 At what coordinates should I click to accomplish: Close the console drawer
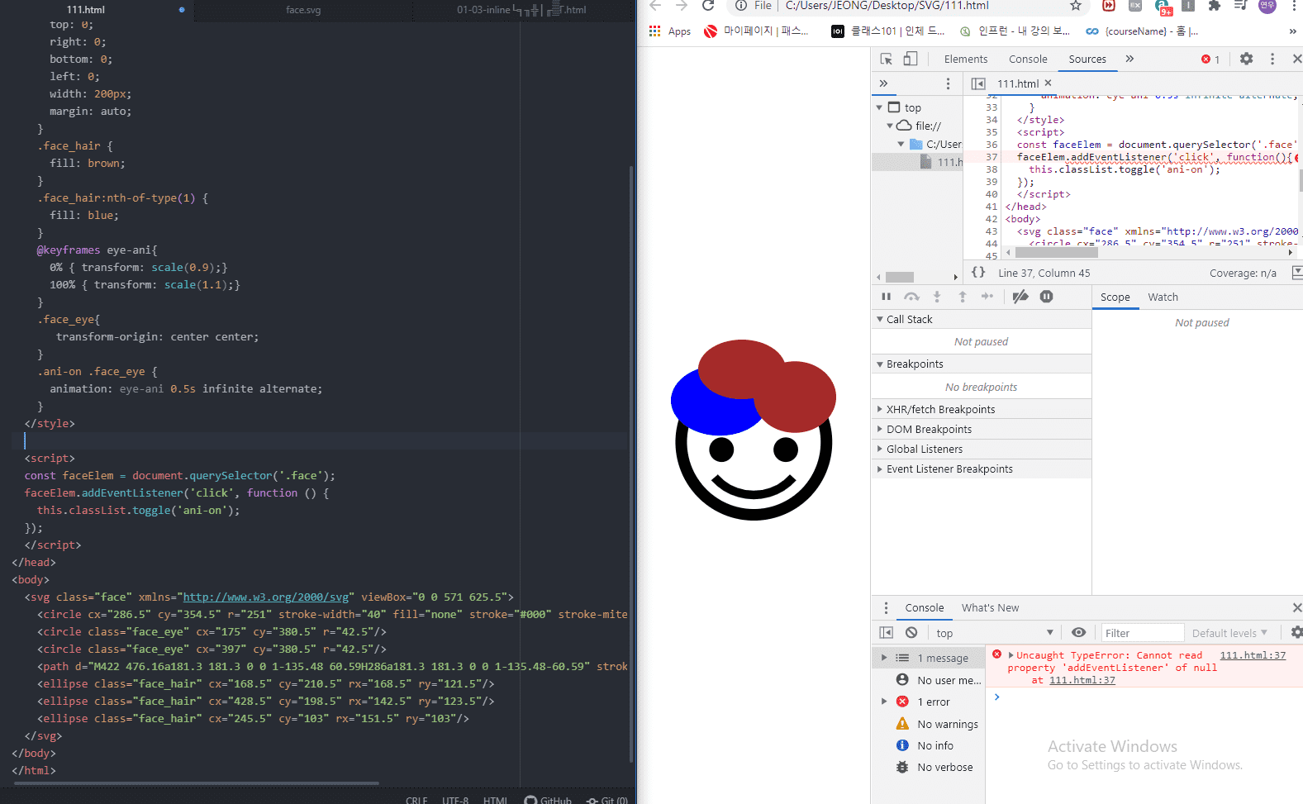(1296, 607)
